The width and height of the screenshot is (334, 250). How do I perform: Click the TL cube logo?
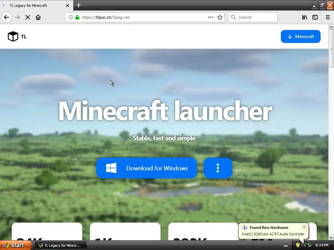click(13, 36)
